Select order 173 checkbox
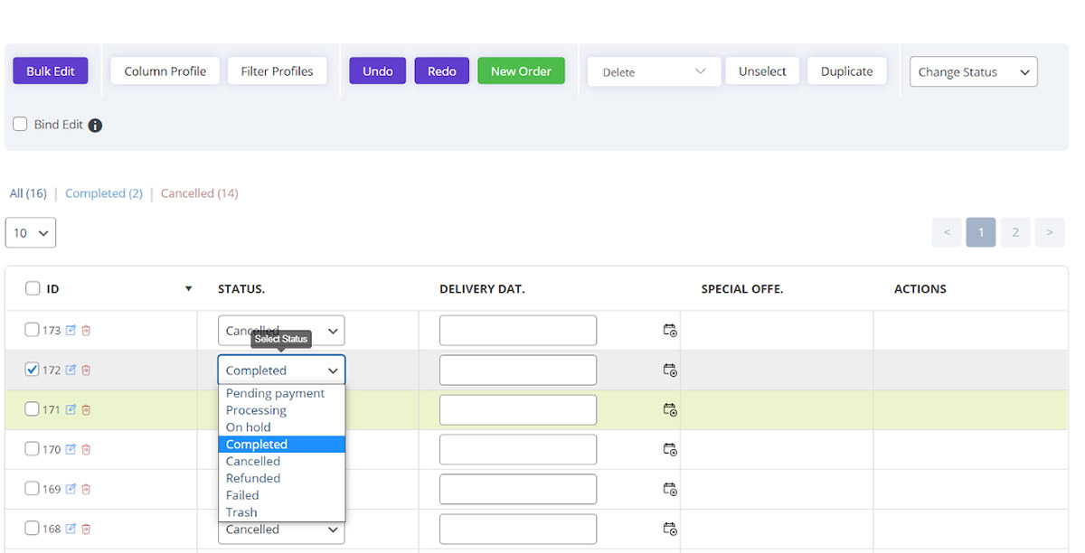Viewport: 1085px width, 553px height. click(32, 330)
